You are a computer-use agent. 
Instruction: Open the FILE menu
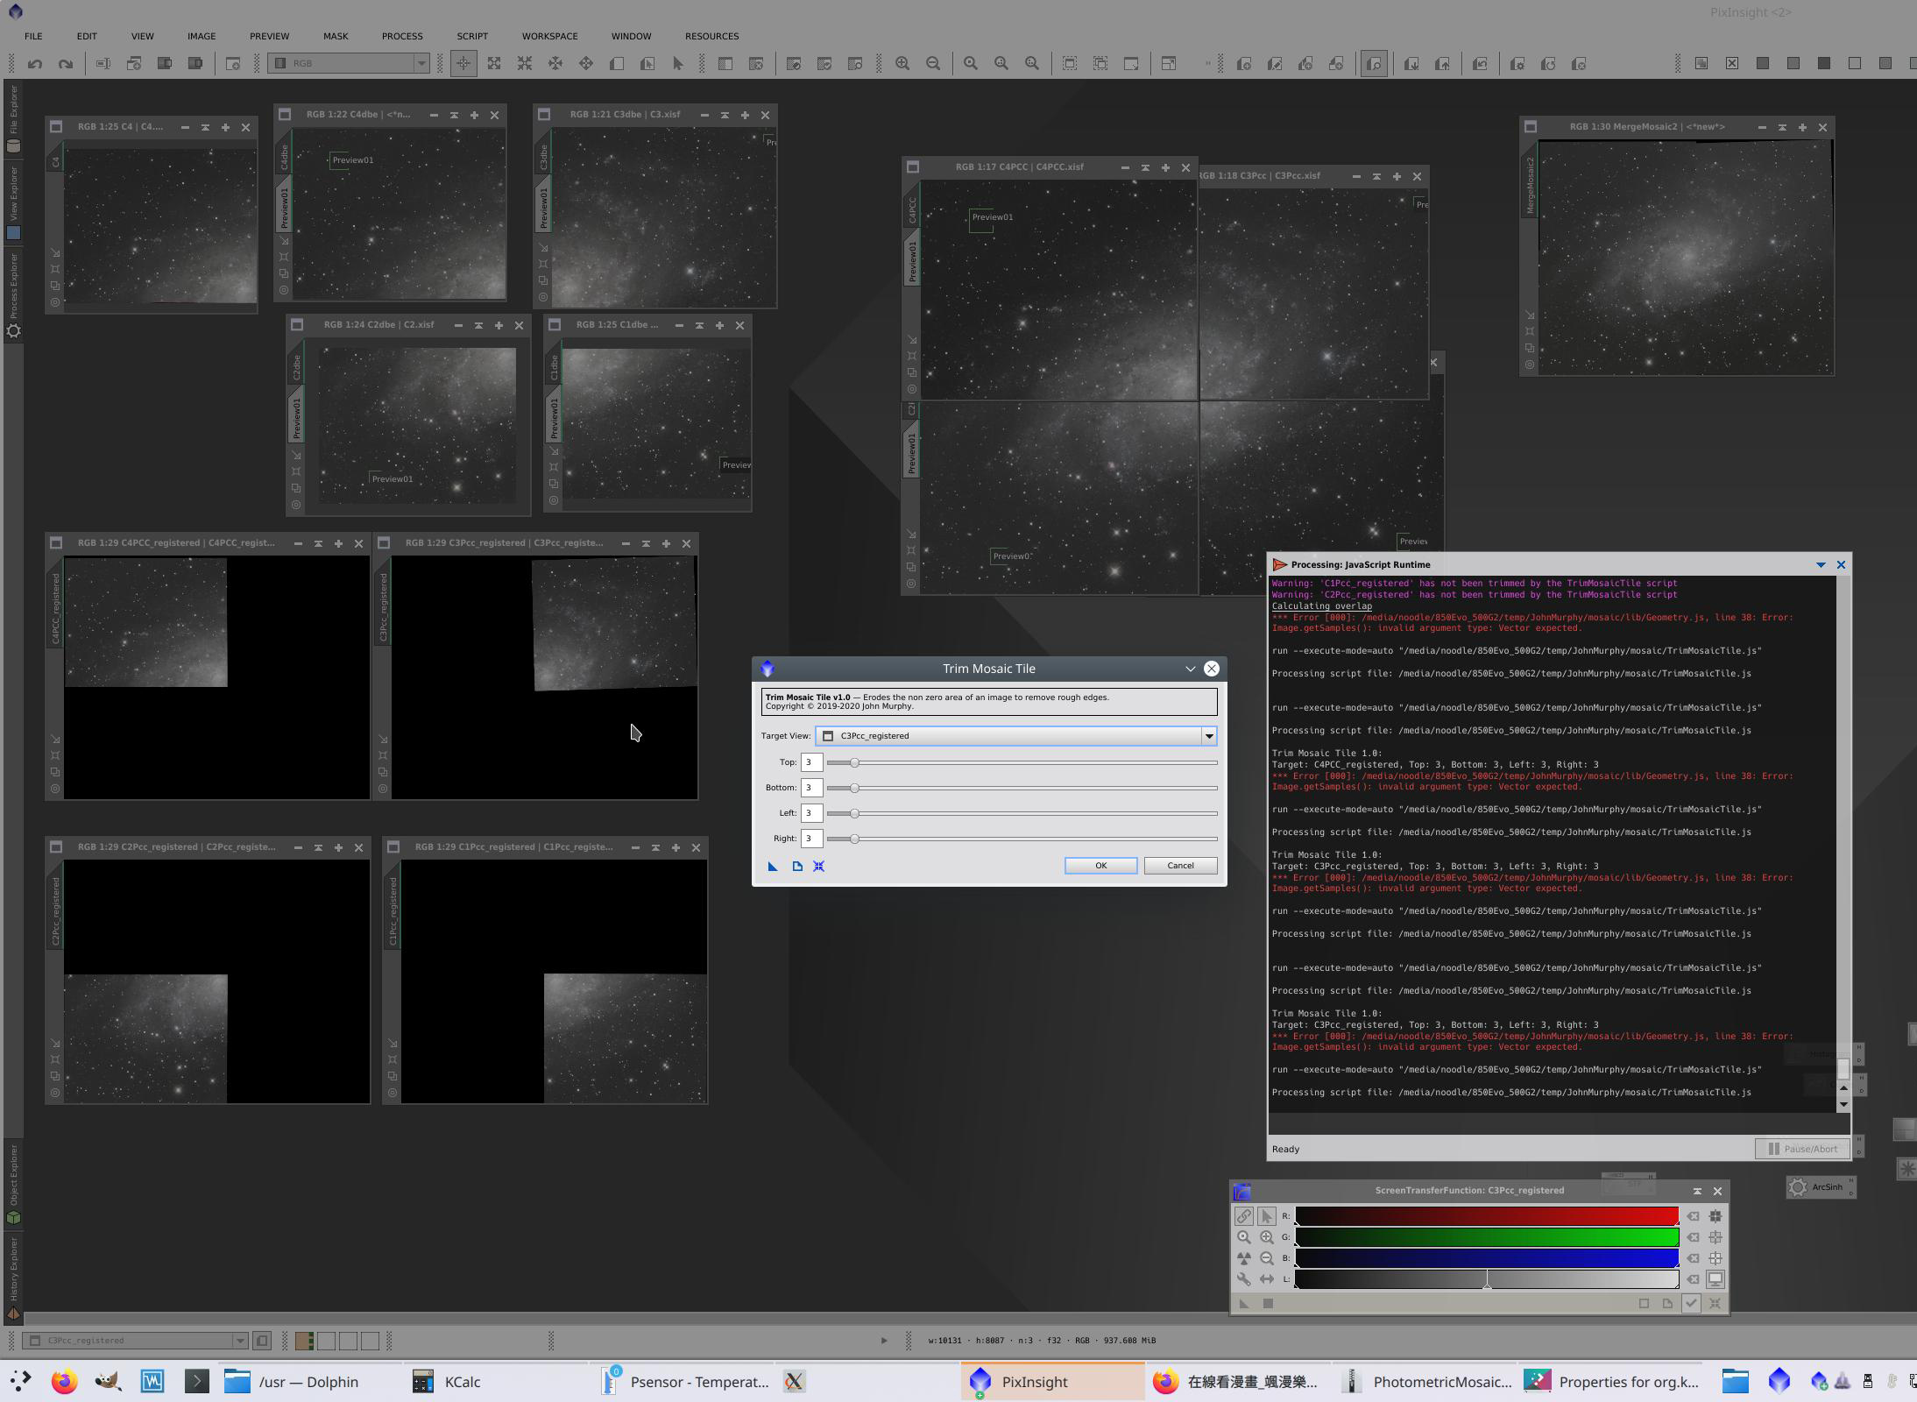click(33, 36)
